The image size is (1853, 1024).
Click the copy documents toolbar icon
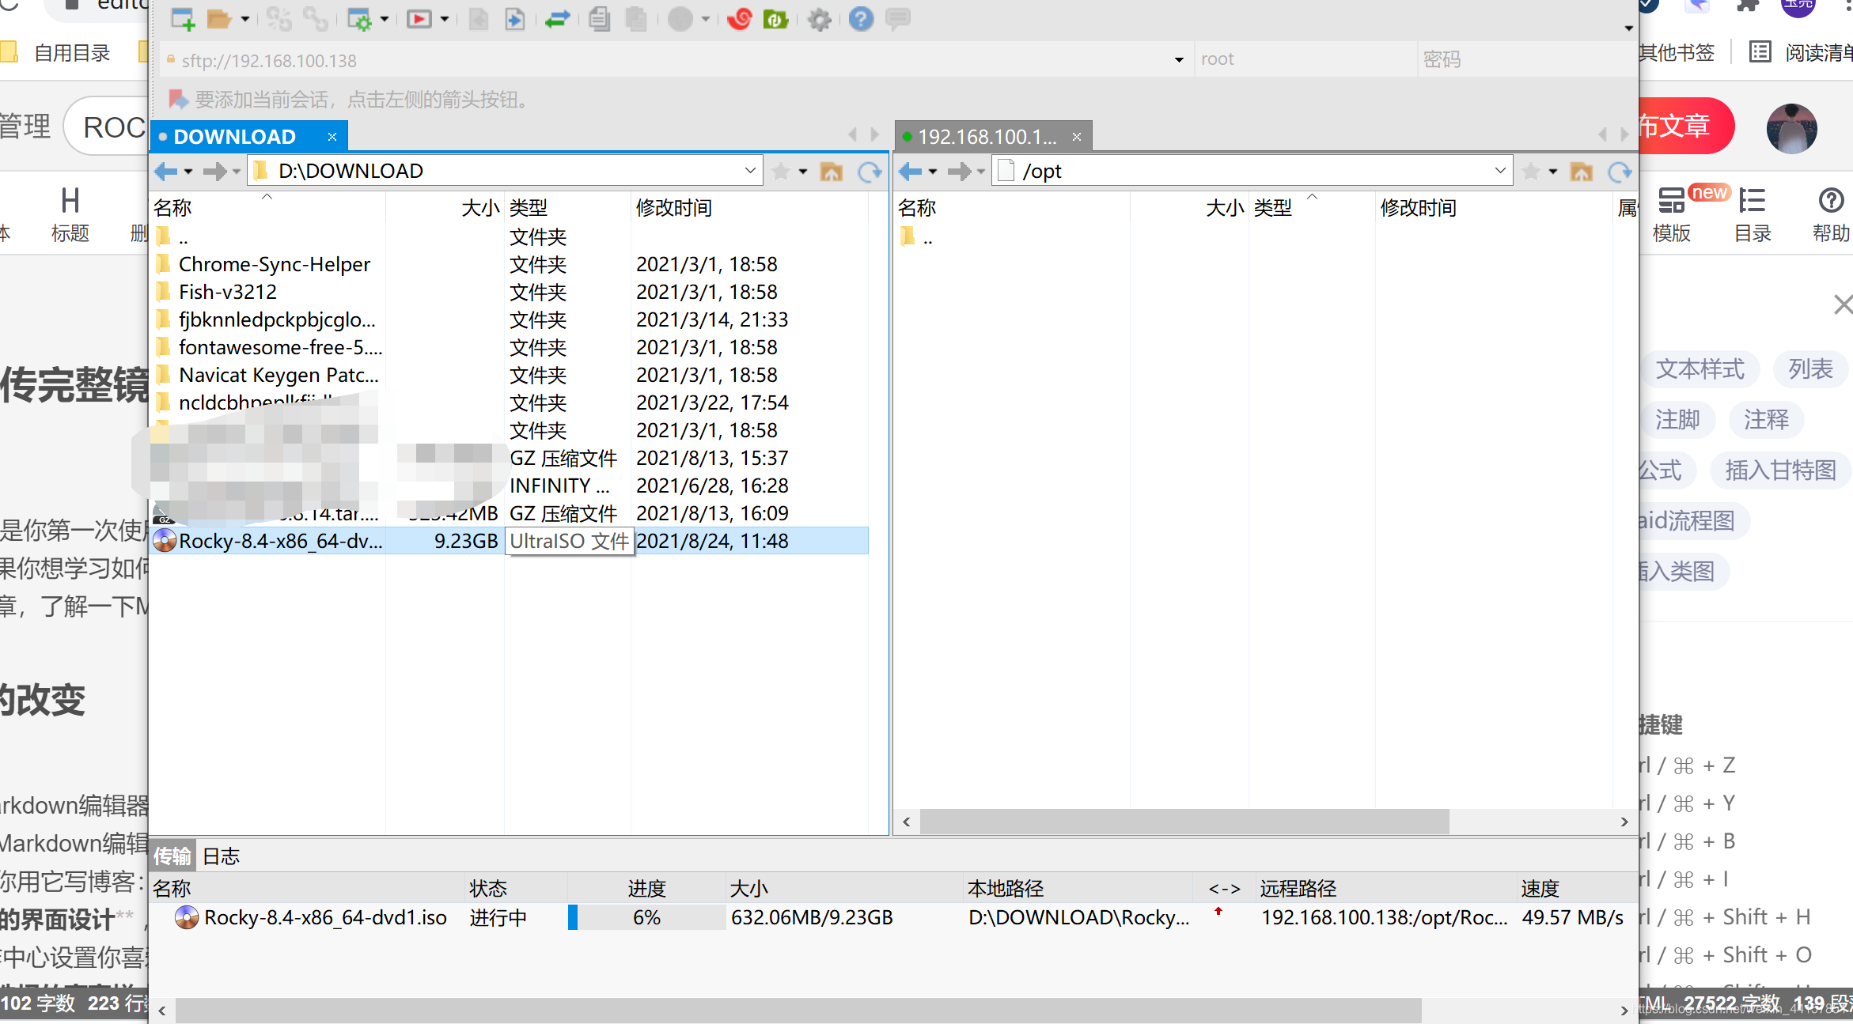(599, 18)
